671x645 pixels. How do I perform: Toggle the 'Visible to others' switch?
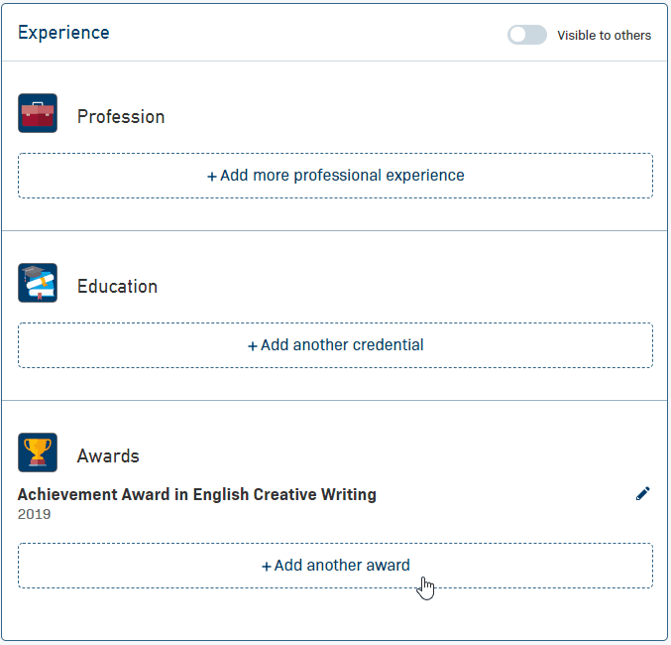click(x=526, y=35)
